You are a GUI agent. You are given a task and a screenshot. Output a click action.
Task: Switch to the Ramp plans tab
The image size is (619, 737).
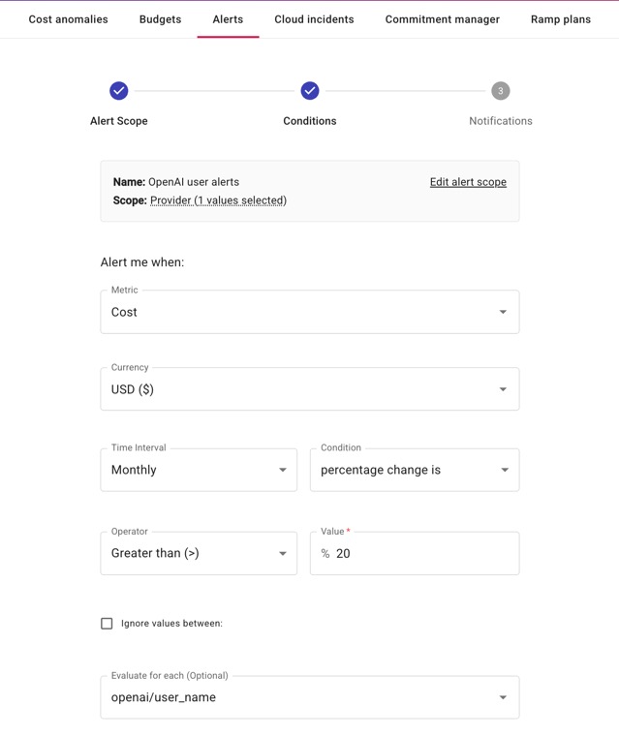point(560,19)
